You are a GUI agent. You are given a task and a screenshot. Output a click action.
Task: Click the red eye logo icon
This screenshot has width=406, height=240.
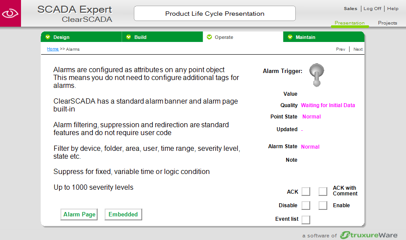(10, 13)
